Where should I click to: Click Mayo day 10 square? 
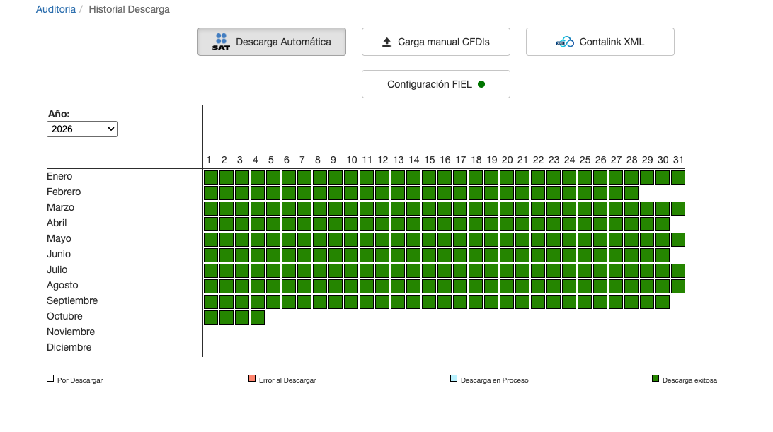[351, 240]
